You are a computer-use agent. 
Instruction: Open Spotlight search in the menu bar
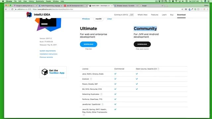coord(202,1)
